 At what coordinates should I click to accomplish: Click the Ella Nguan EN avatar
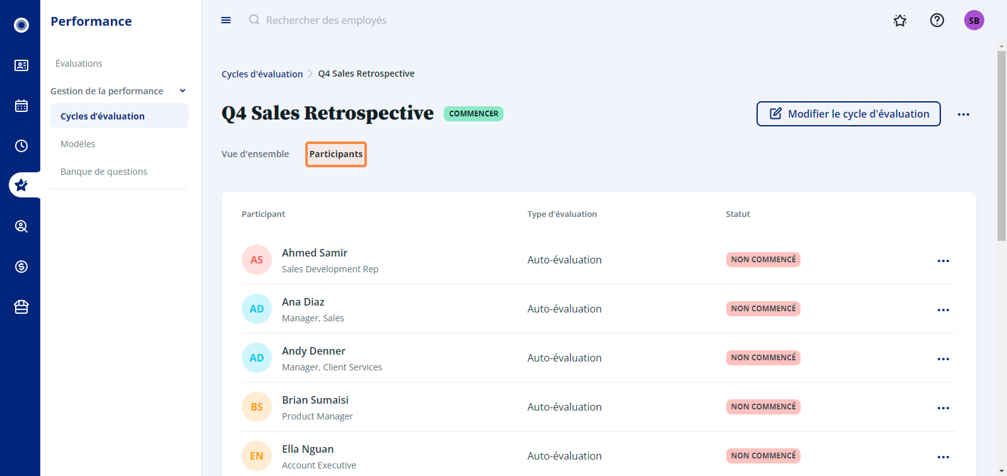coord(256,456)
